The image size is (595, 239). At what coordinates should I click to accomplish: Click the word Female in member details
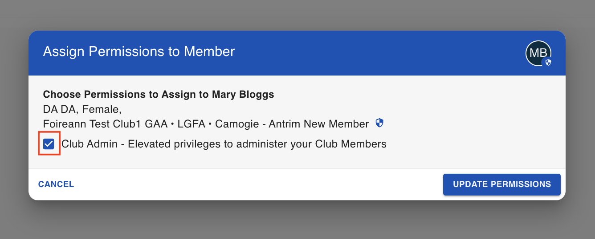104,109
